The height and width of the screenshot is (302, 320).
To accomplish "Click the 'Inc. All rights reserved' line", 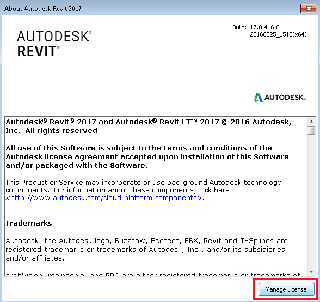I will point(51,130).
